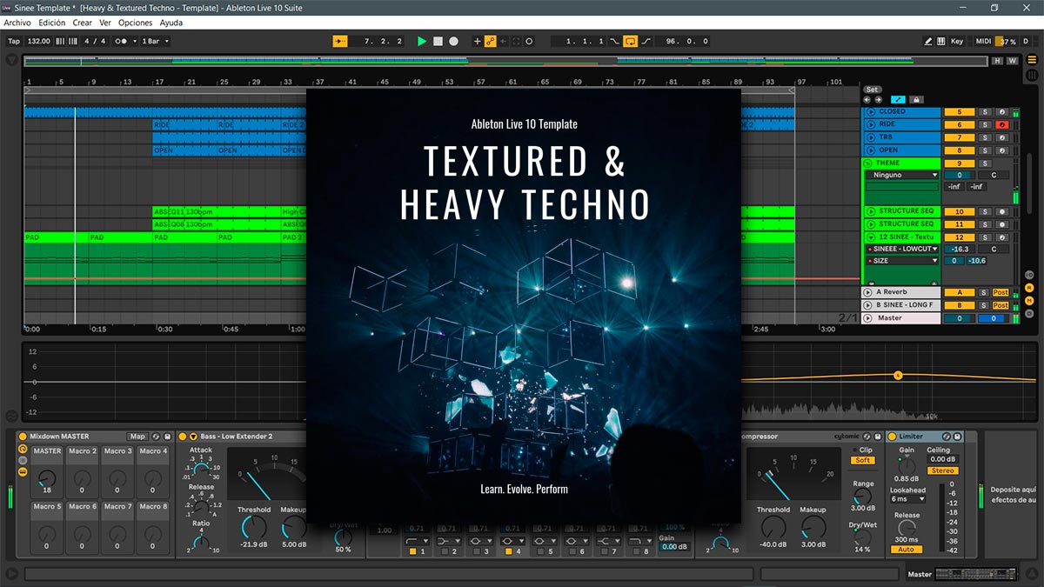Open the Ayuda menu
Viewport: 1044px width, 587px height.
pyautogui.click(x=171, y=23)
